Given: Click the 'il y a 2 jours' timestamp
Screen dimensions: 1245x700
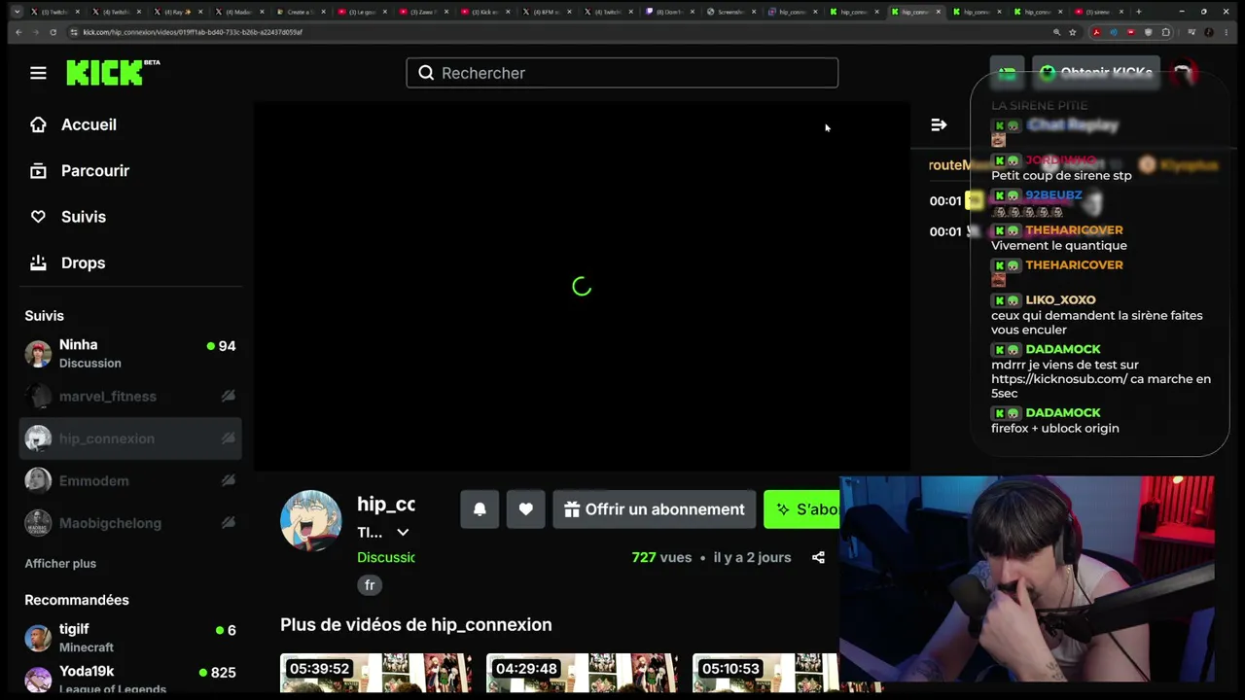Looking at the screenshot, I should point(752,557).
